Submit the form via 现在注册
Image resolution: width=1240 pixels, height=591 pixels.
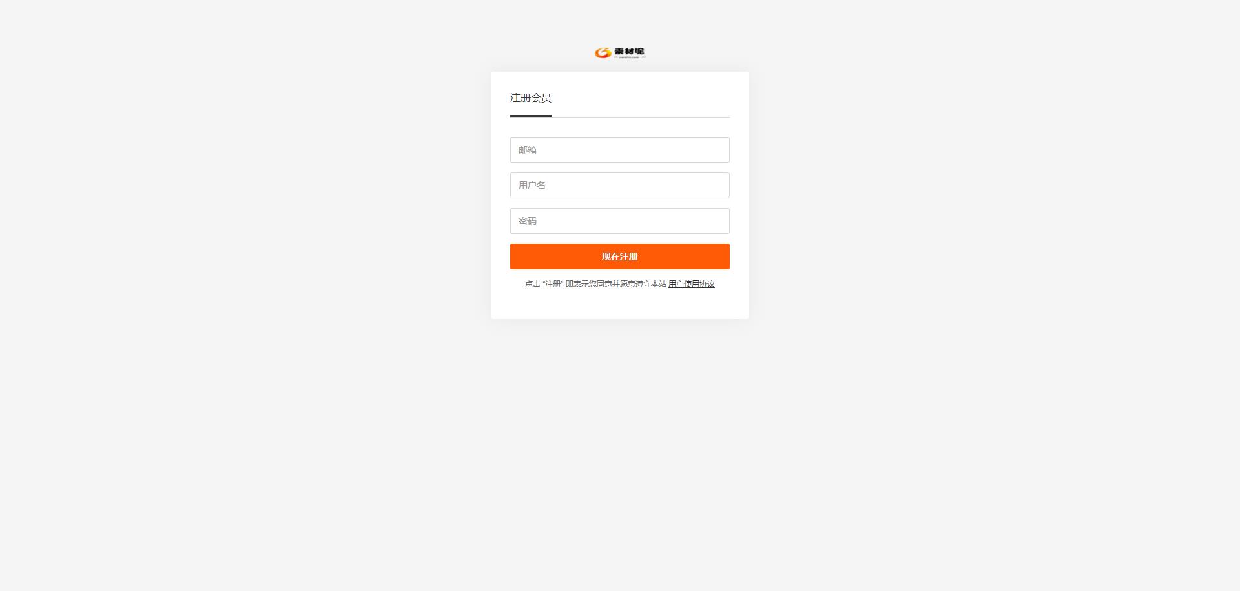620,256
